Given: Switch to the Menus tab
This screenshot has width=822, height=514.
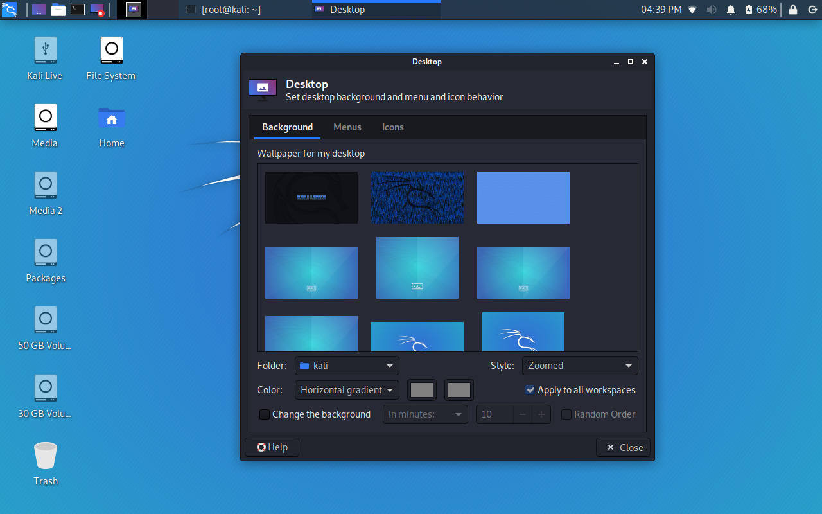Looking at the screenshot, I should [x=347, y=127].
